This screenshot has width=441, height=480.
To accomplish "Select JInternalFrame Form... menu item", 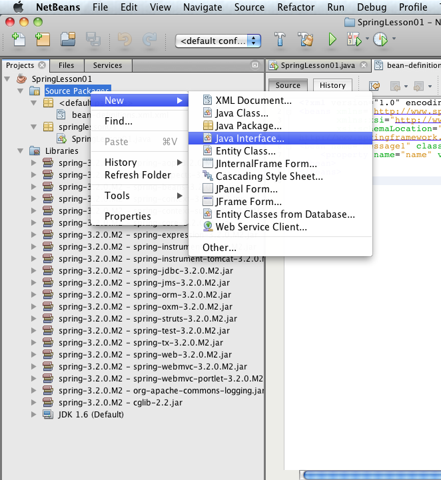I will coord(280,164).
